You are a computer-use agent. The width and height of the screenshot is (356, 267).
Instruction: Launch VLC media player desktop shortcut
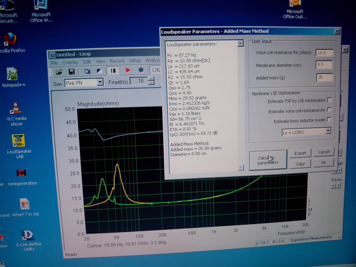[x=16, y=114]
